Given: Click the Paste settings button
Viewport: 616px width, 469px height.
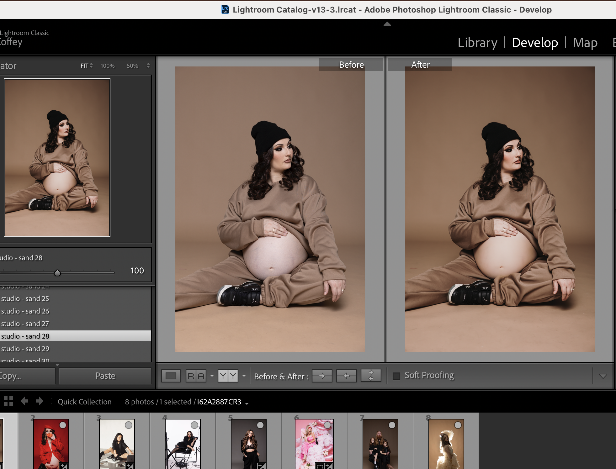Looking at the screenshot, I should click(x=105, y=376).
